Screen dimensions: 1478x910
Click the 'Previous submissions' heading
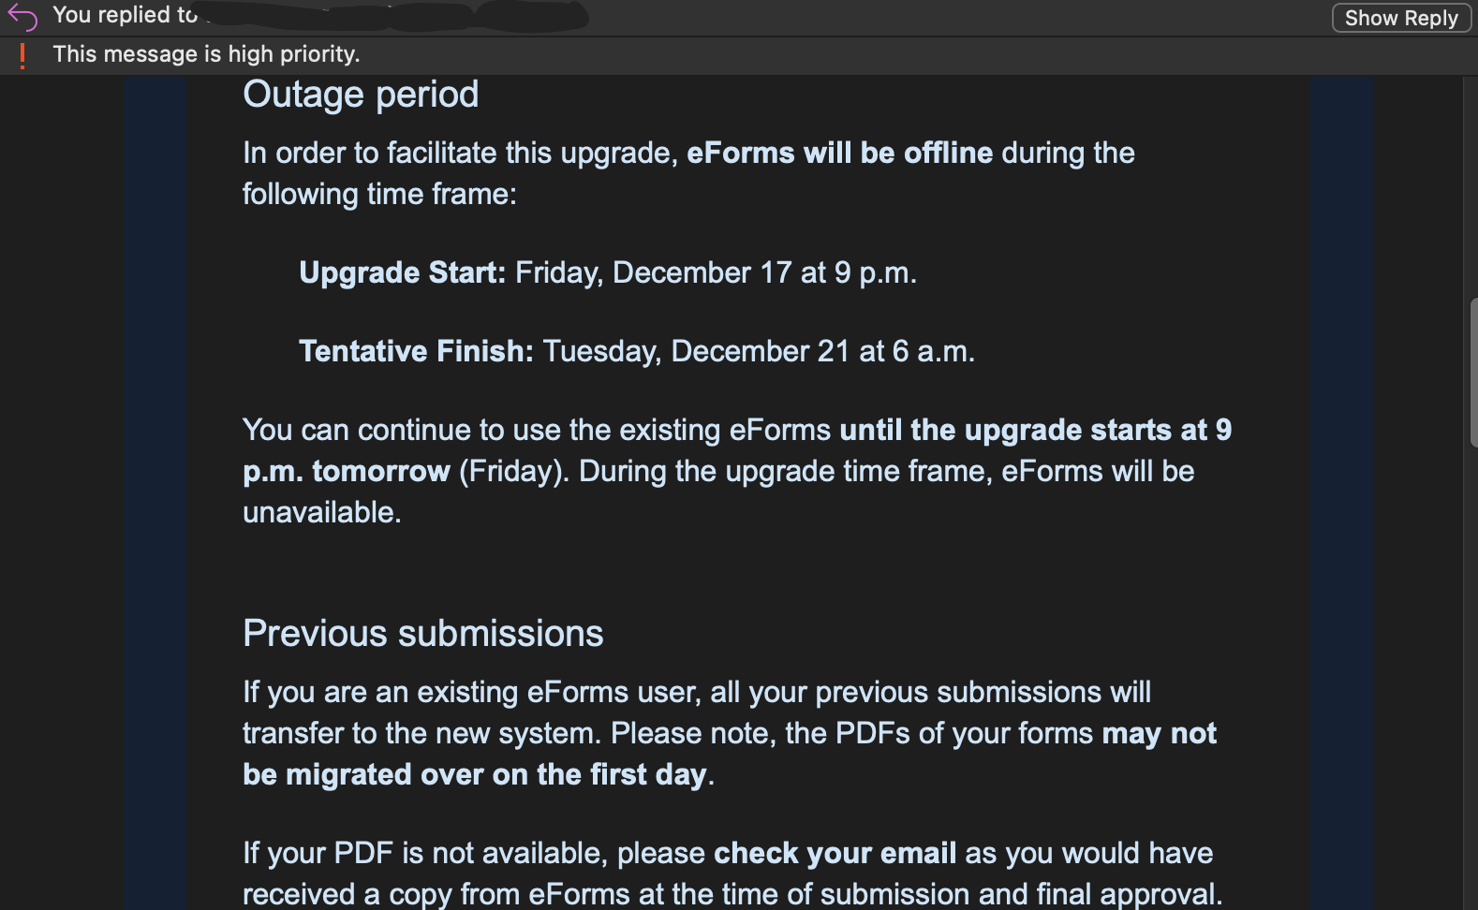pos(423,634)
